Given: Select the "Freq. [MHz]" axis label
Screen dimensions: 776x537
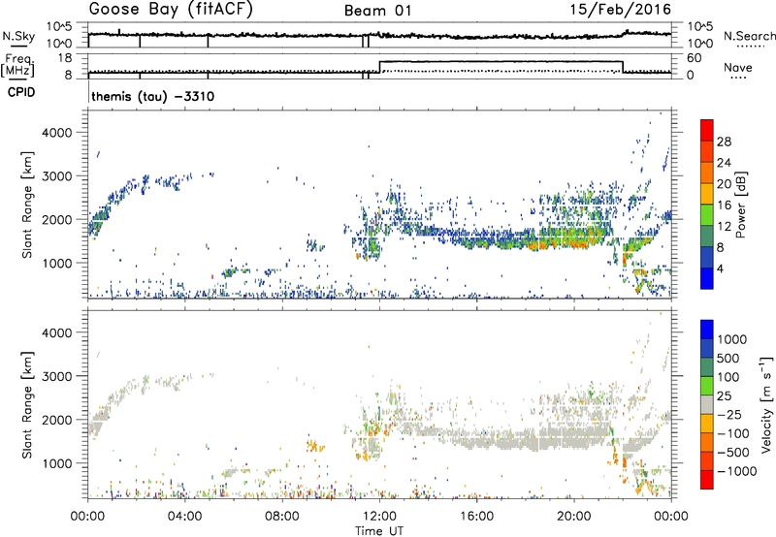Looking at the screenshot, I should (18, 65).
